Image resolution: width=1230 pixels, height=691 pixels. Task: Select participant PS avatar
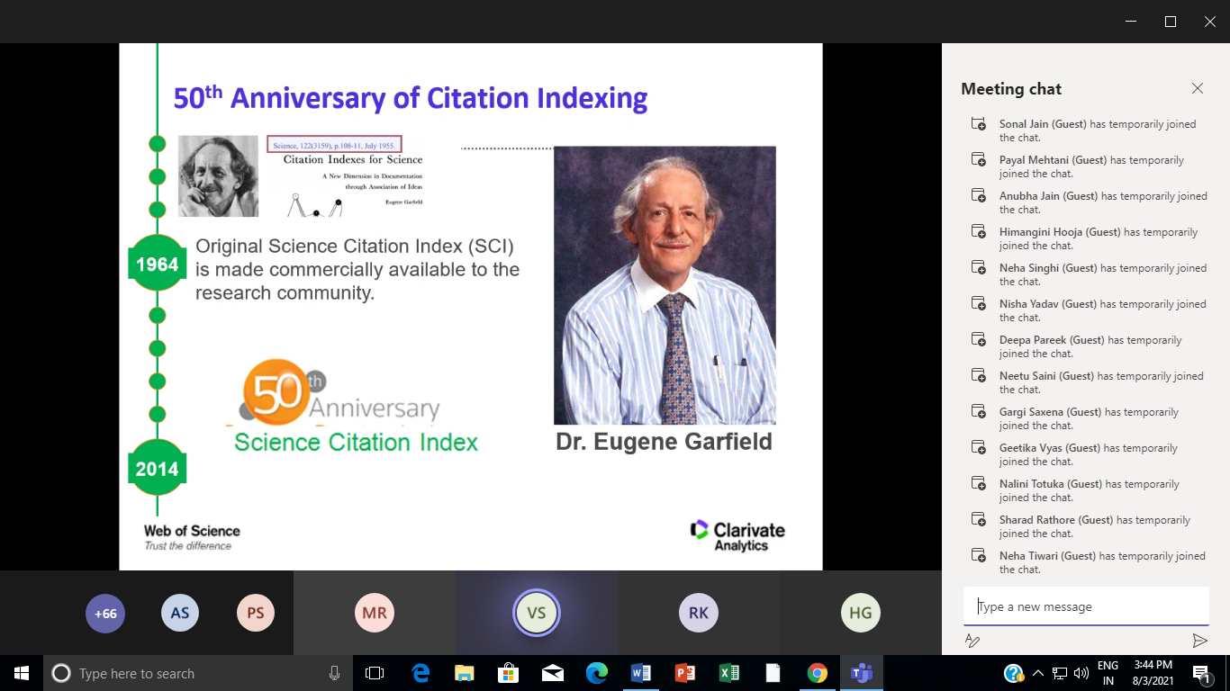(x=256, y=614)
